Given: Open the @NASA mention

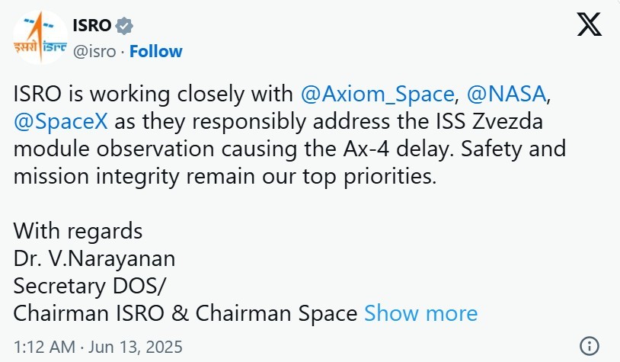Looking at the screenshot, I should [x=507, y=95].
